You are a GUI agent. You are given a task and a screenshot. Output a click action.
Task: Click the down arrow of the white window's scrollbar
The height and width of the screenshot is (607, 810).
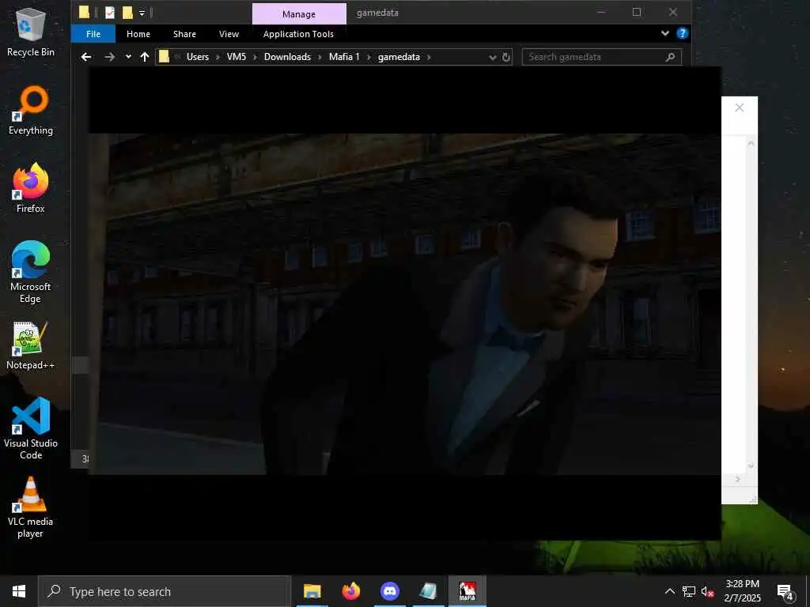(751, 466)
